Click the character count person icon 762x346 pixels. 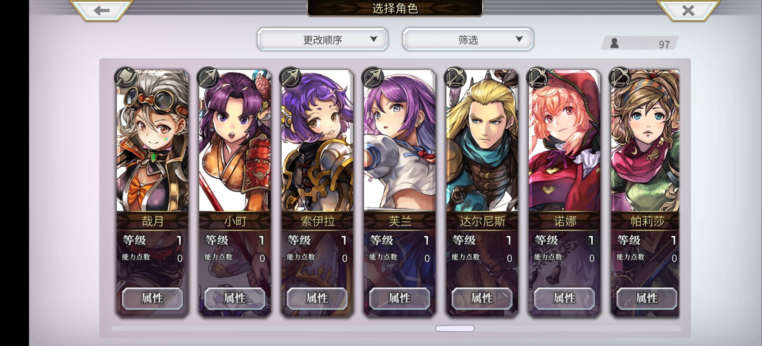(x=614, y=43)
